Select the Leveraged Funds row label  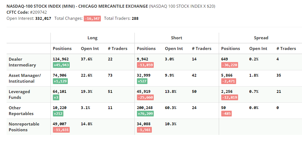point(19,94)
